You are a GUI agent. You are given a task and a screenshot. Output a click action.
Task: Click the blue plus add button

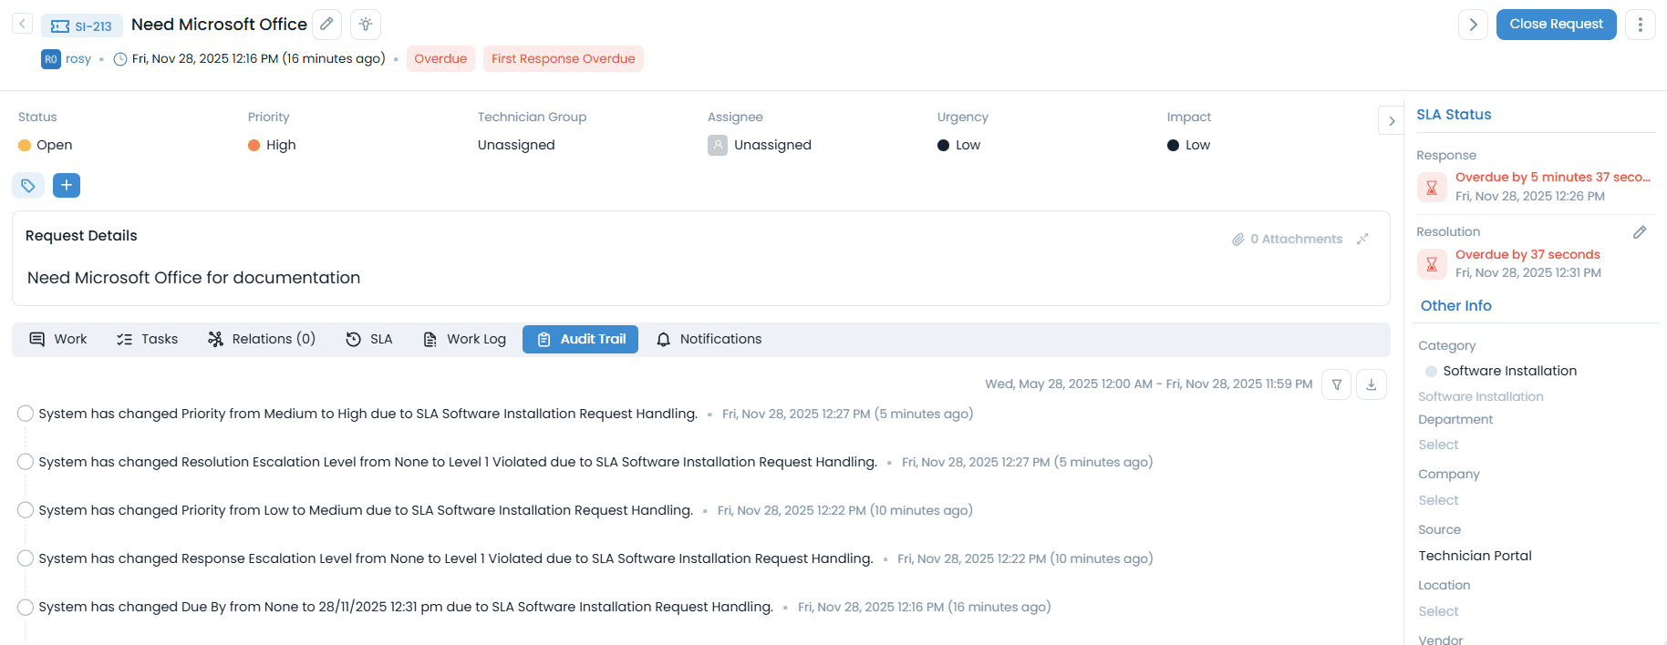pos(67,186)
